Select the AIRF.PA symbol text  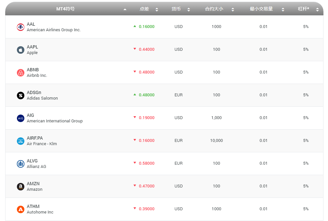tap(35, 138)
